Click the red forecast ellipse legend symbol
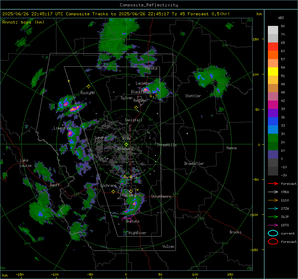The width and height of the screenshot is (298, 279). (x=273, y=242)
